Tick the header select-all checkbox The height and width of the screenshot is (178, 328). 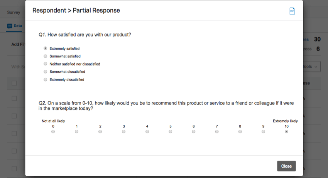[x=14, y=83]
